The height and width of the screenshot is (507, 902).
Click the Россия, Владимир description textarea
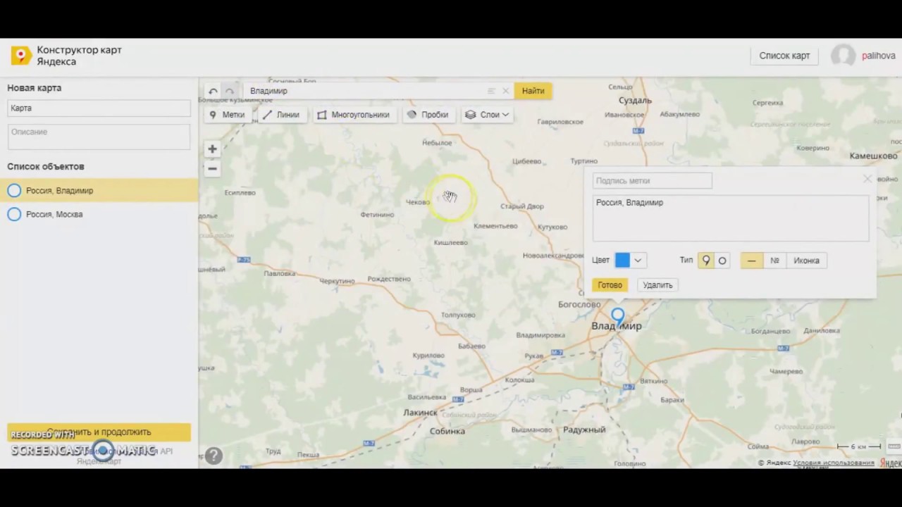coord(730,218)
